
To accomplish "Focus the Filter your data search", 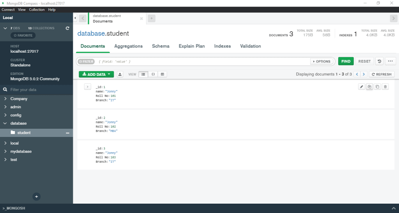I will (x=36, y=90).
